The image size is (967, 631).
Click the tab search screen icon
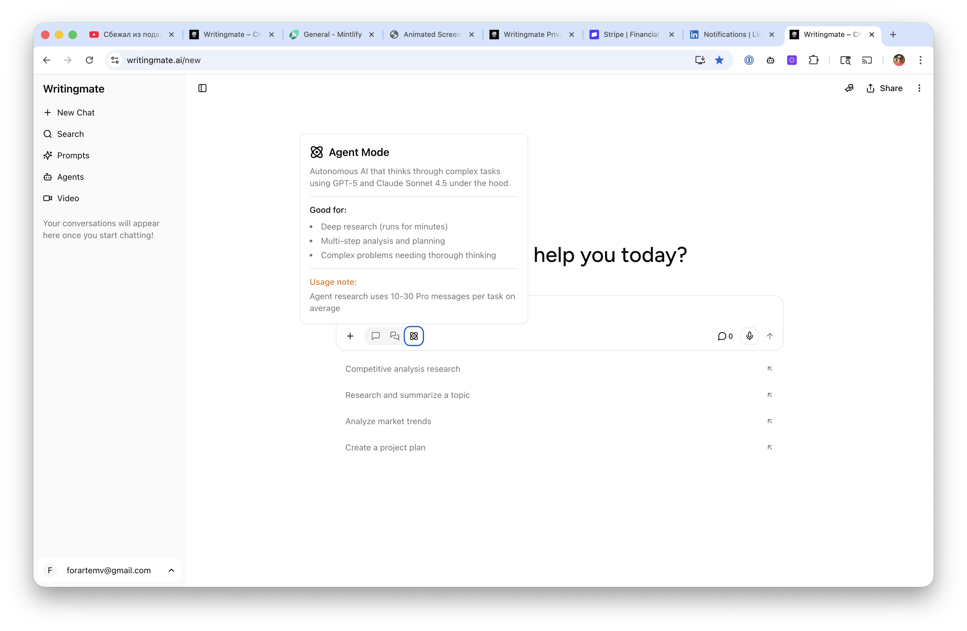(x=846, y=60)
